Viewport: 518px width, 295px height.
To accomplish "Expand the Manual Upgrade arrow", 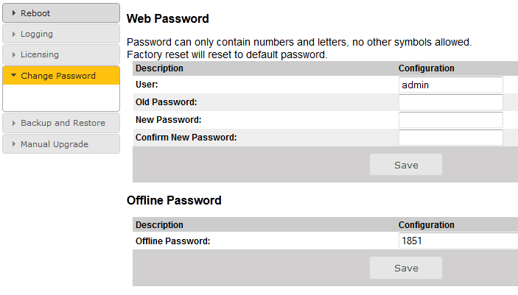I will coord(13,144).
